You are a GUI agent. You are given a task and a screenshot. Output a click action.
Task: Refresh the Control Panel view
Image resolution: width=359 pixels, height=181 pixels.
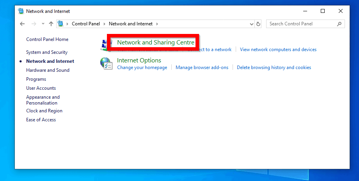[x=258, y=24]
